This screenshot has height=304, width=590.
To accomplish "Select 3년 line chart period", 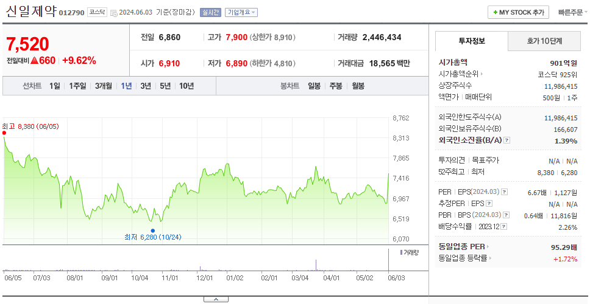I will pos(146,86).
